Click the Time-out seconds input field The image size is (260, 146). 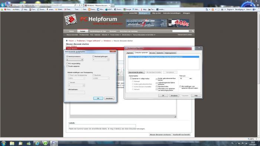pos(184,79)
